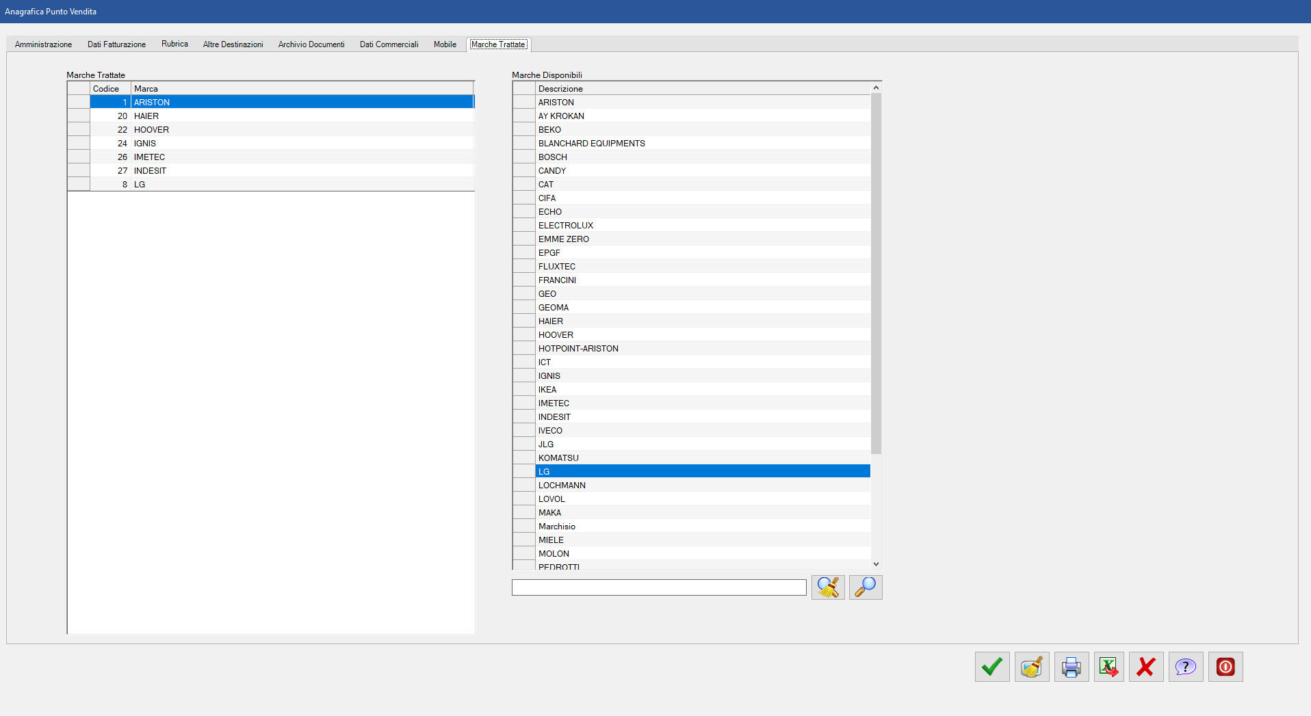Select ELECTROLUX in the available brands list
This screenshot has width=1311, height=716.
click(566, 226)
